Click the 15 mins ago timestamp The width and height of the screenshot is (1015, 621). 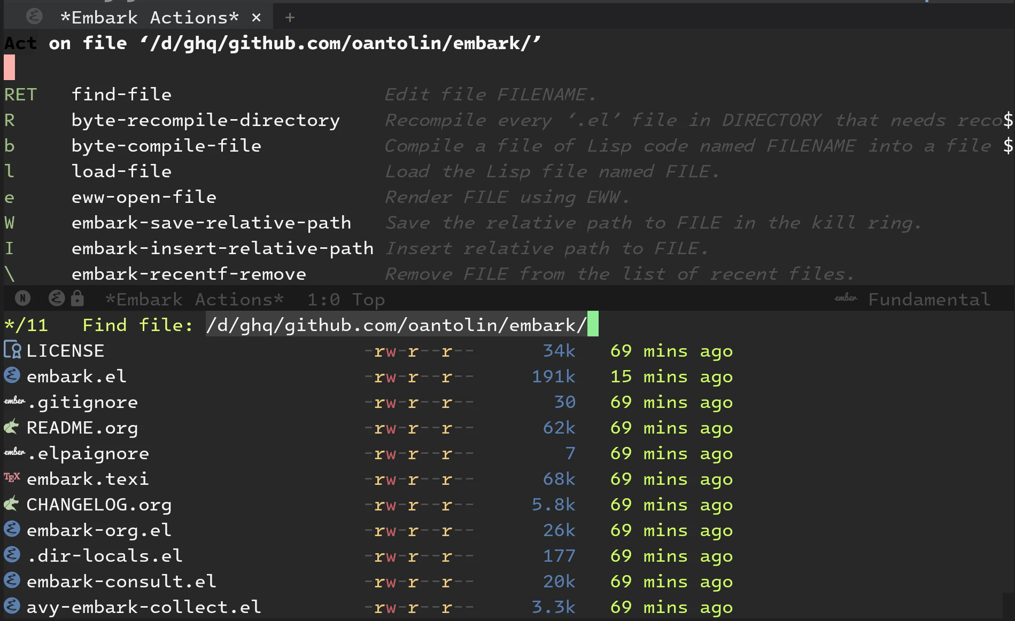(x=671, y=377)
